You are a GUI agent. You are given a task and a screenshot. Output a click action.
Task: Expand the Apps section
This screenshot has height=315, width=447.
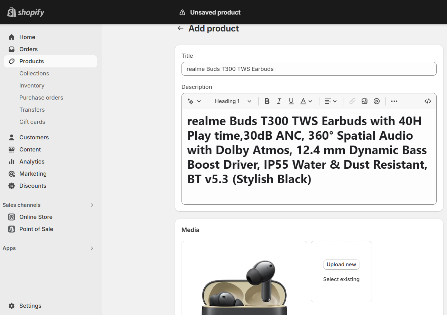point(92,248)
